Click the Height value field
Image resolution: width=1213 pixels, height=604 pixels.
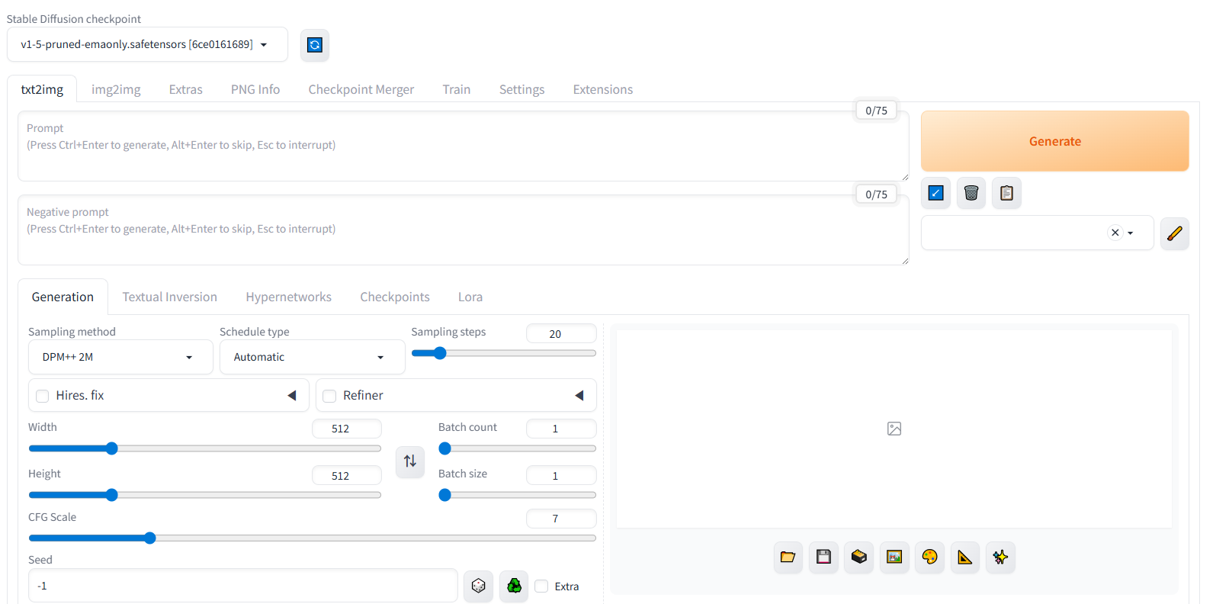(x=347, y=476)
